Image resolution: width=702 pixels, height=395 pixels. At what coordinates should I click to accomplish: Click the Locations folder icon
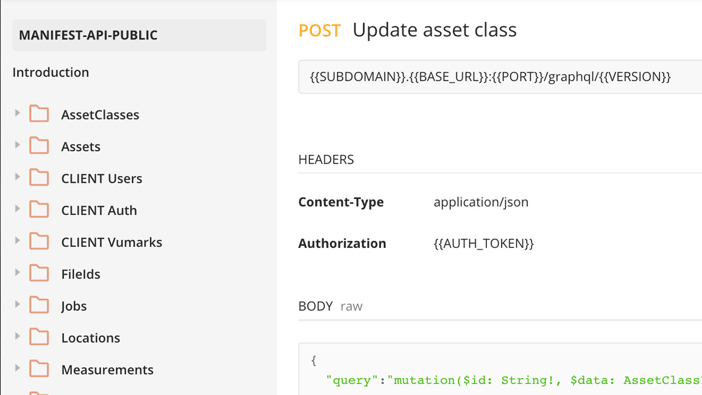[x=39, y=337]
